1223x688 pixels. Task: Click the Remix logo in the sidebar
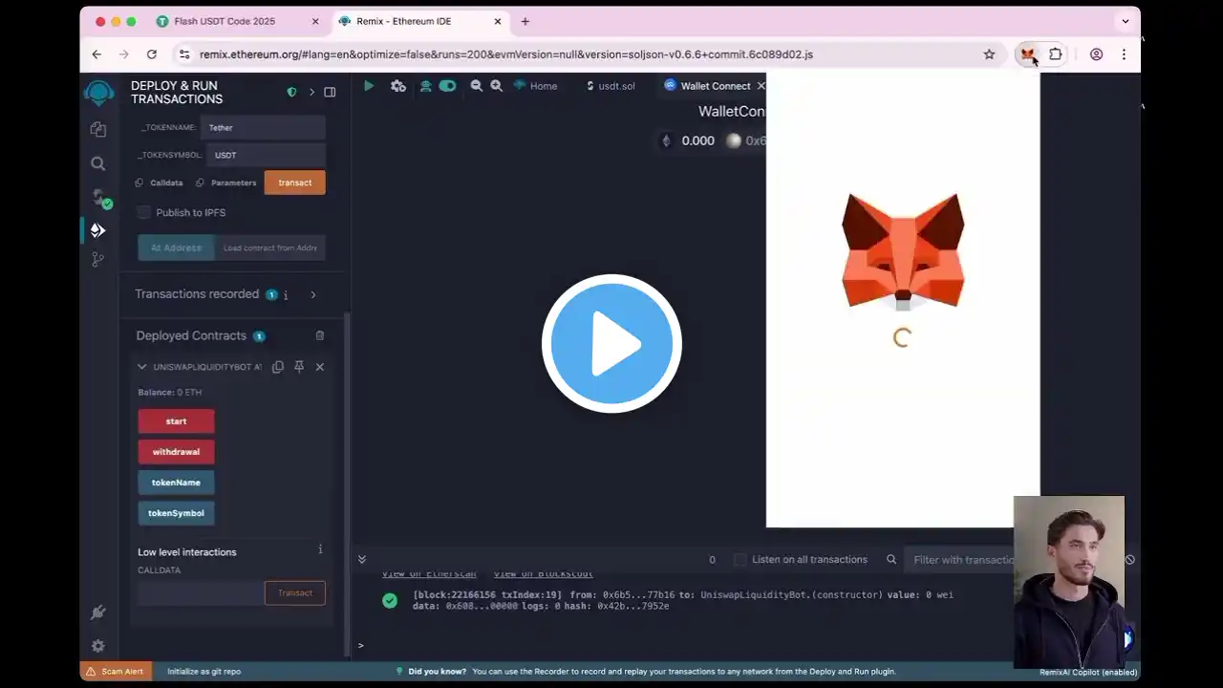98,93
